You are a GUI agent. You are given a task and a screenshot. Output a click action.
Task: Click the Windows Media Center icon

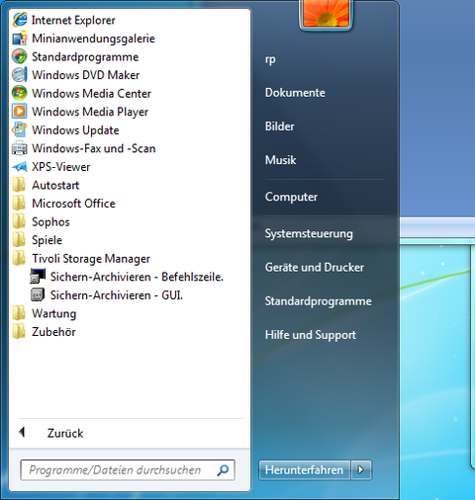pyautogui.click(x=20, y=93)
